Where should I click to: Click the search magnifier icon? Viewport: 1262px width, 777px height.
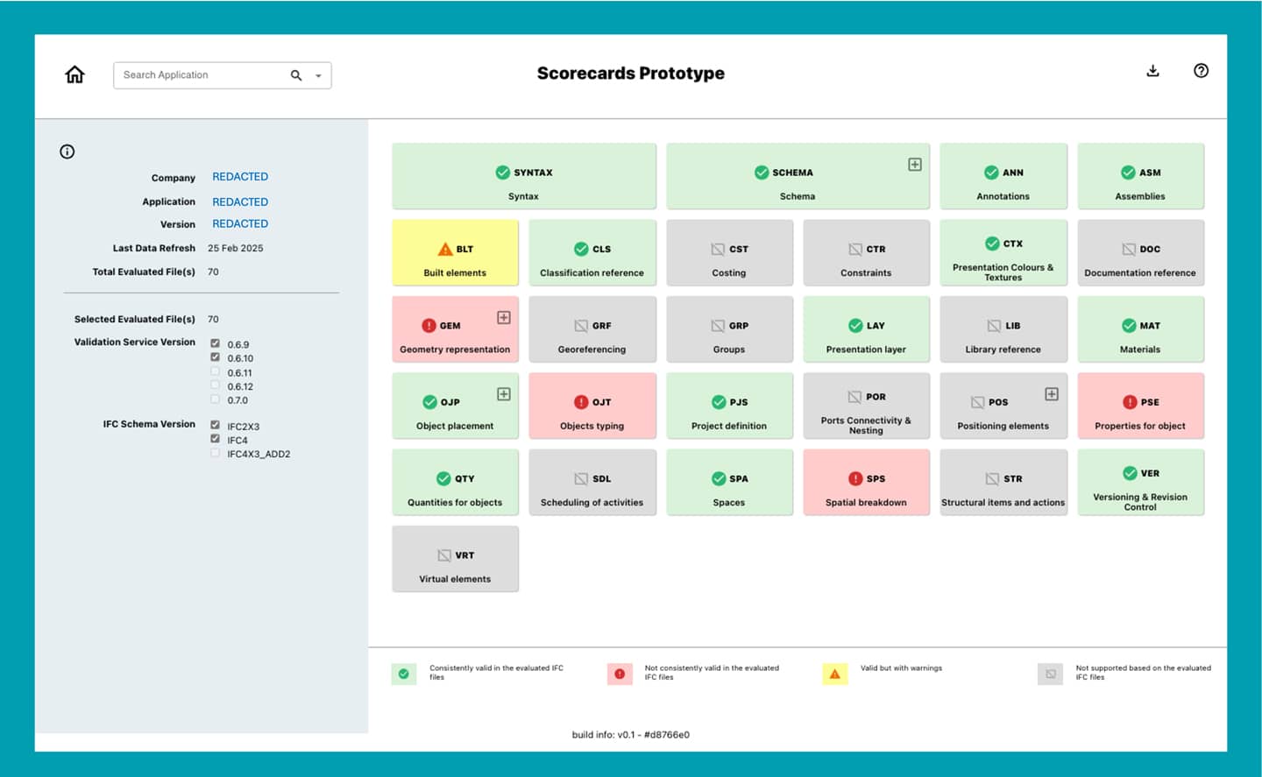click(296, 75)
